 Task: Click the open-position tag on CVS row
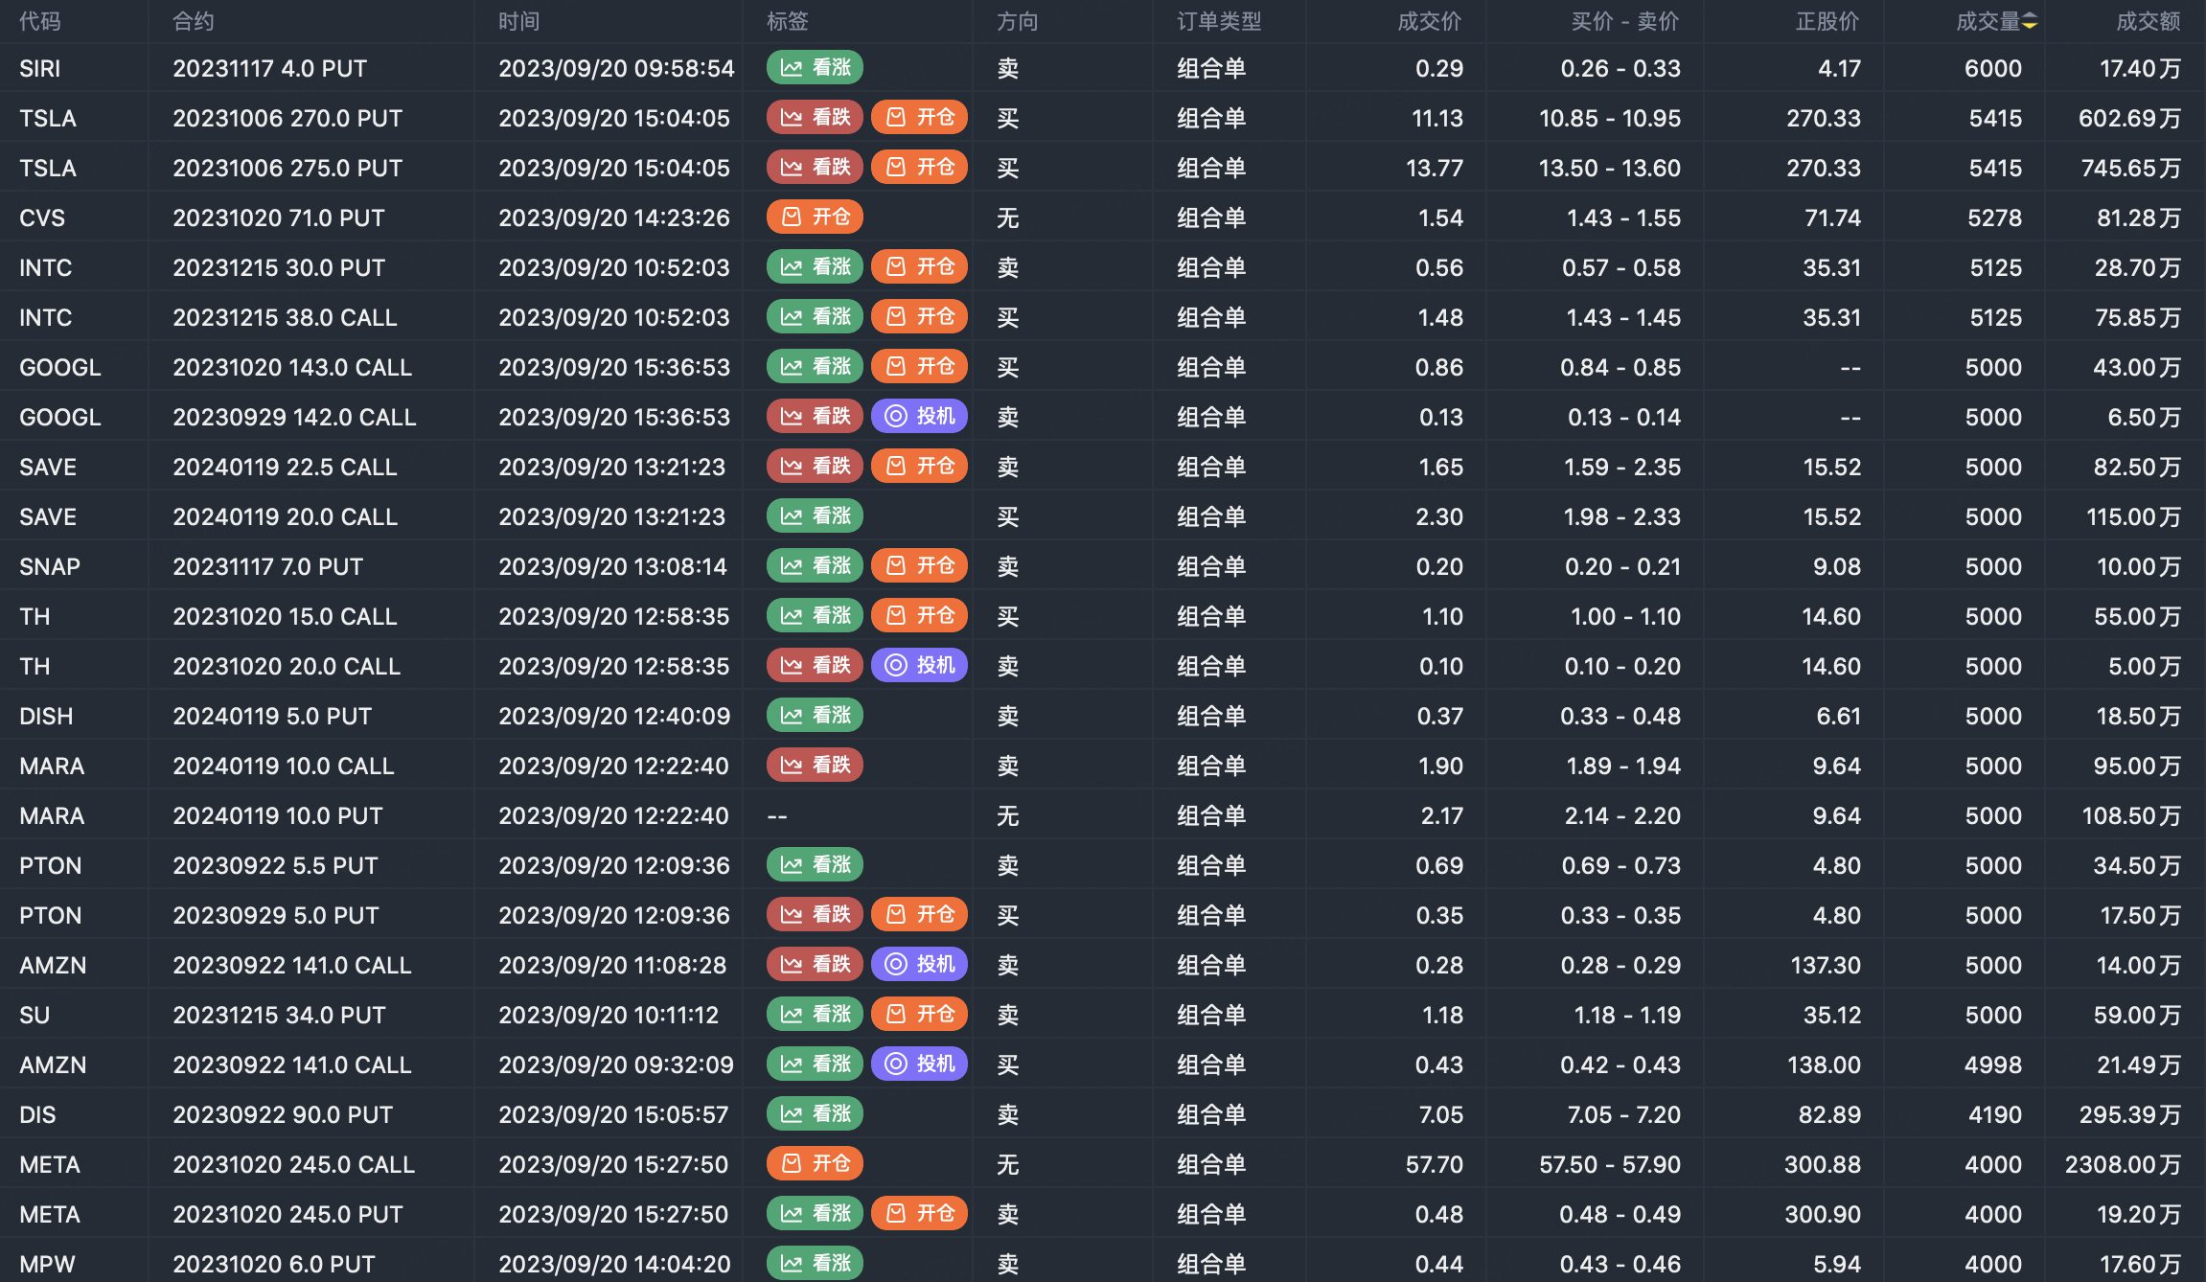click(815, 217)
